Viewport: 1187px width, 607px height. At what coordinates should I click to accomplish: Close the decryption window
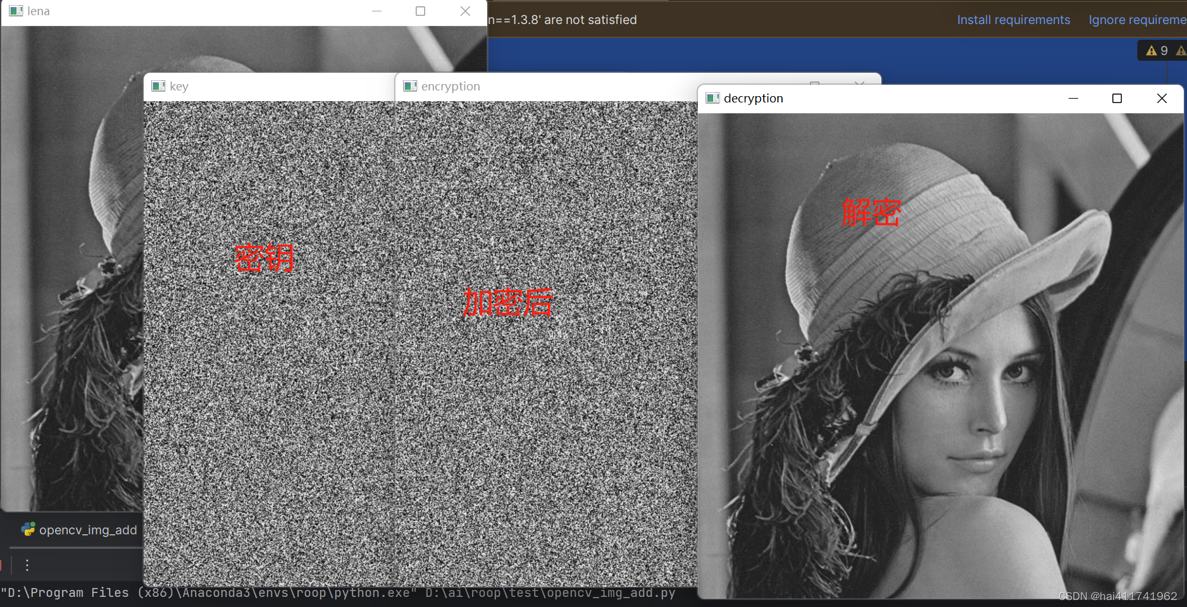(1162, 98)
